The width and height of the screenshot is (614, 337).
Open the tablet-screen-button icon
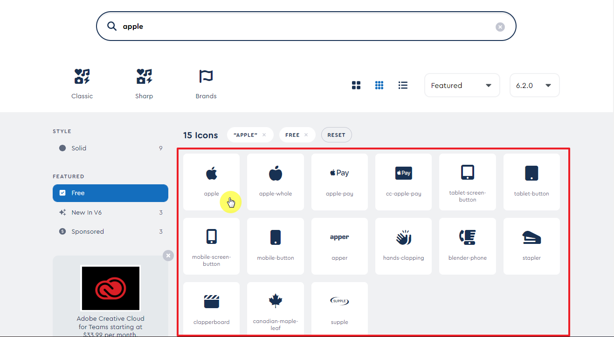(468, 182)
